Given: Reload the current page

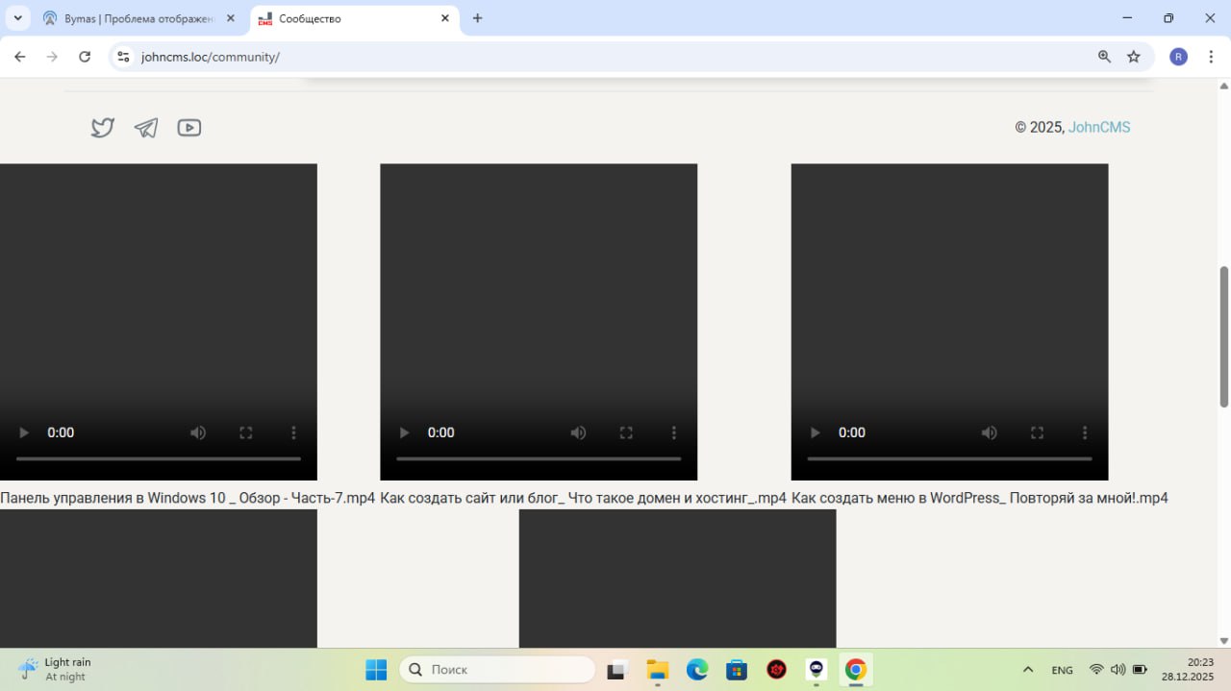Looking at the screenshot, I should pyautogui.click(x=85, y=57).
